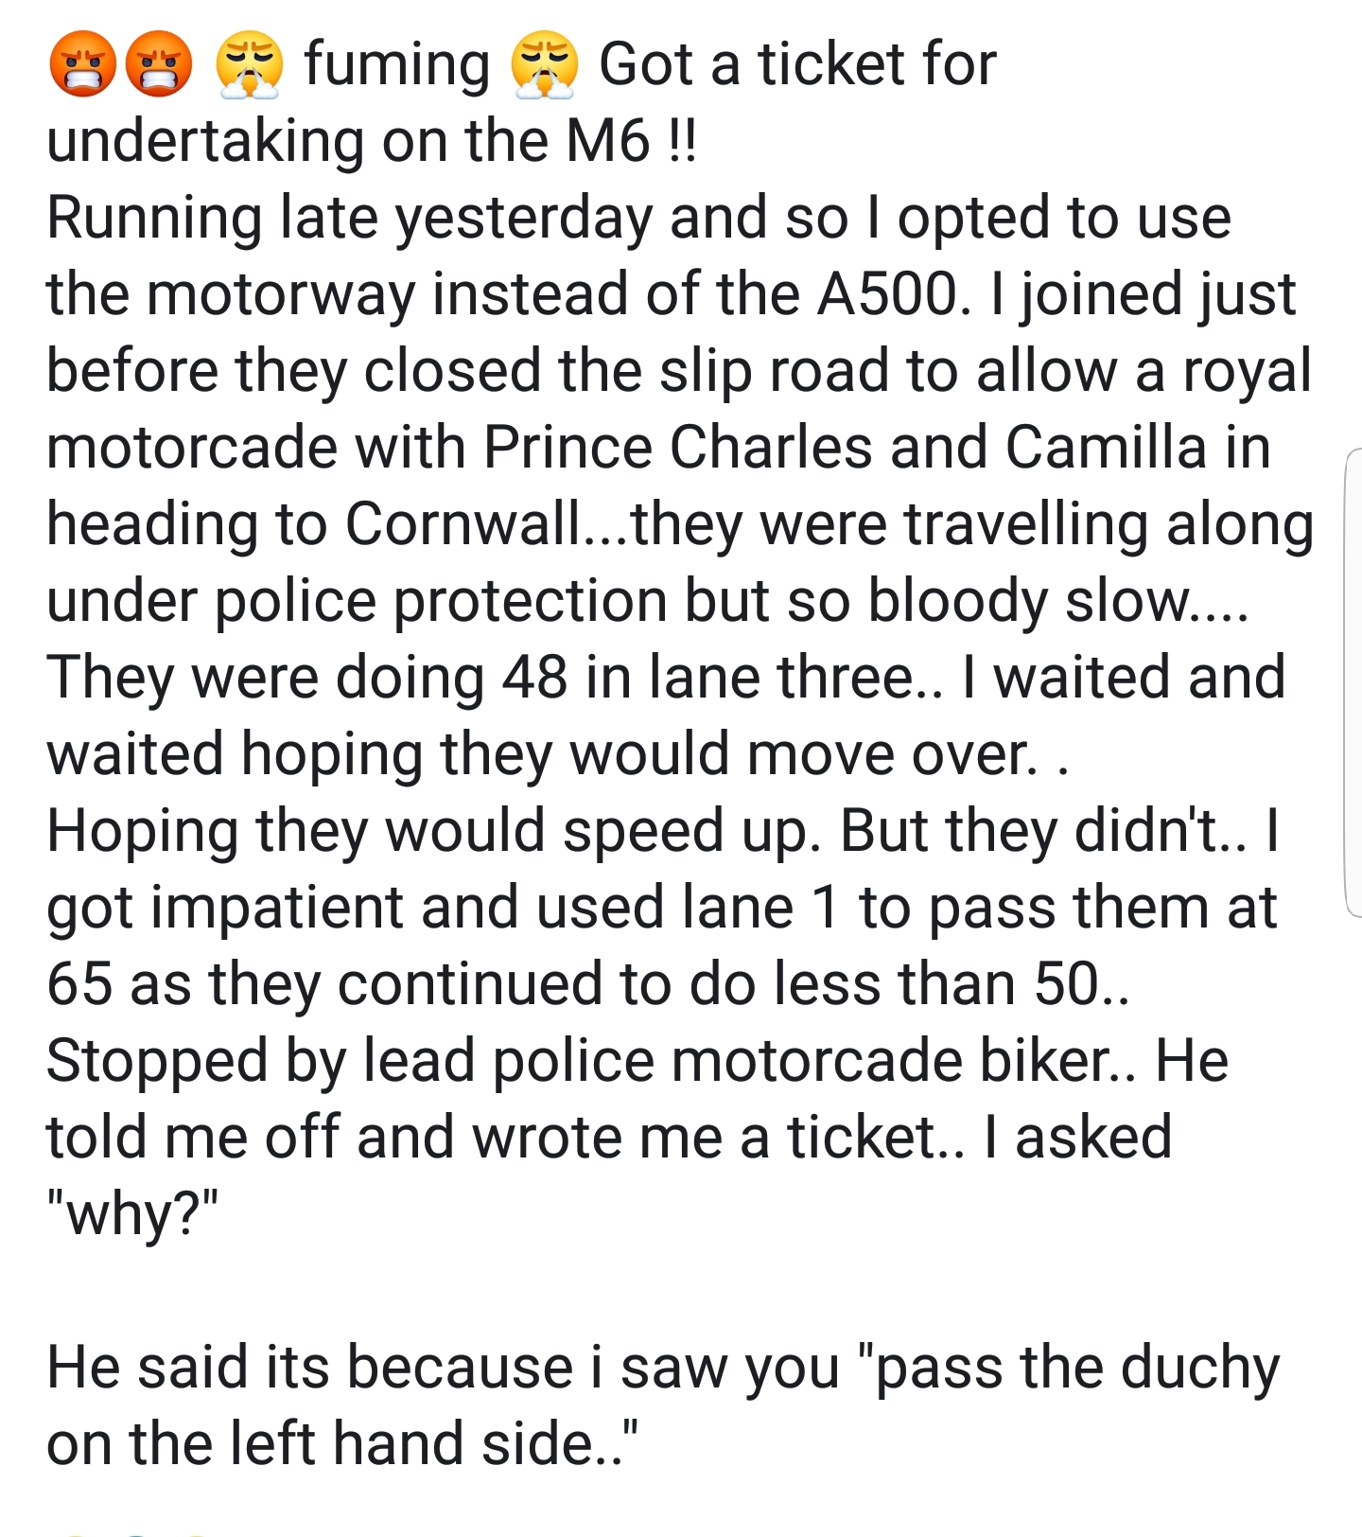Click the steaming face emoji before "fuming"
This screenshot has height=1537, width=1362.
(x=249, y=65)
